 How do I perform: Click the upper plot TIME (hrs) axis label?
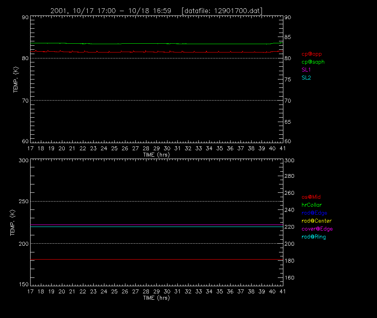tap(156, 155)
